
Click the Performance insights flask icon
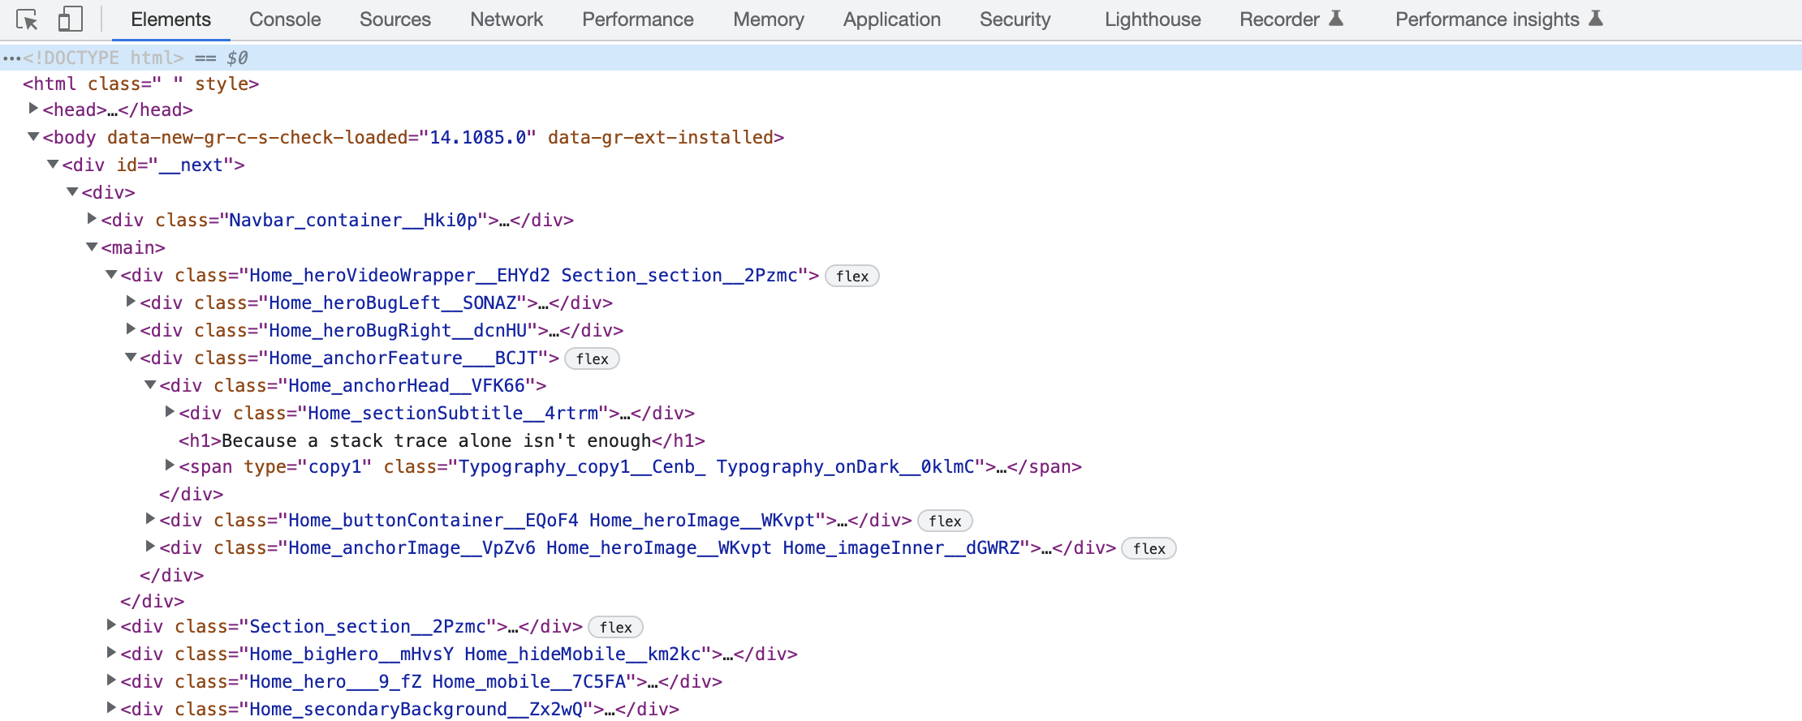(x=1596, y=19)
